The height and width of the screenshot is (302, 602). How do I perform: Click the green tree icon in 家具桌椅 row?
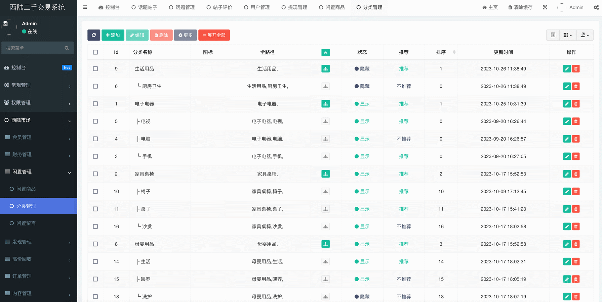pos(325,174)
